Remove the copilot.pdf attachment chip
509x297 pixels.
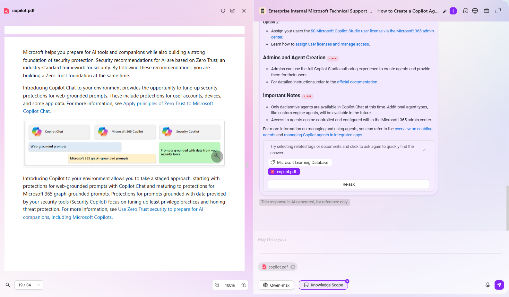[293, 267]
